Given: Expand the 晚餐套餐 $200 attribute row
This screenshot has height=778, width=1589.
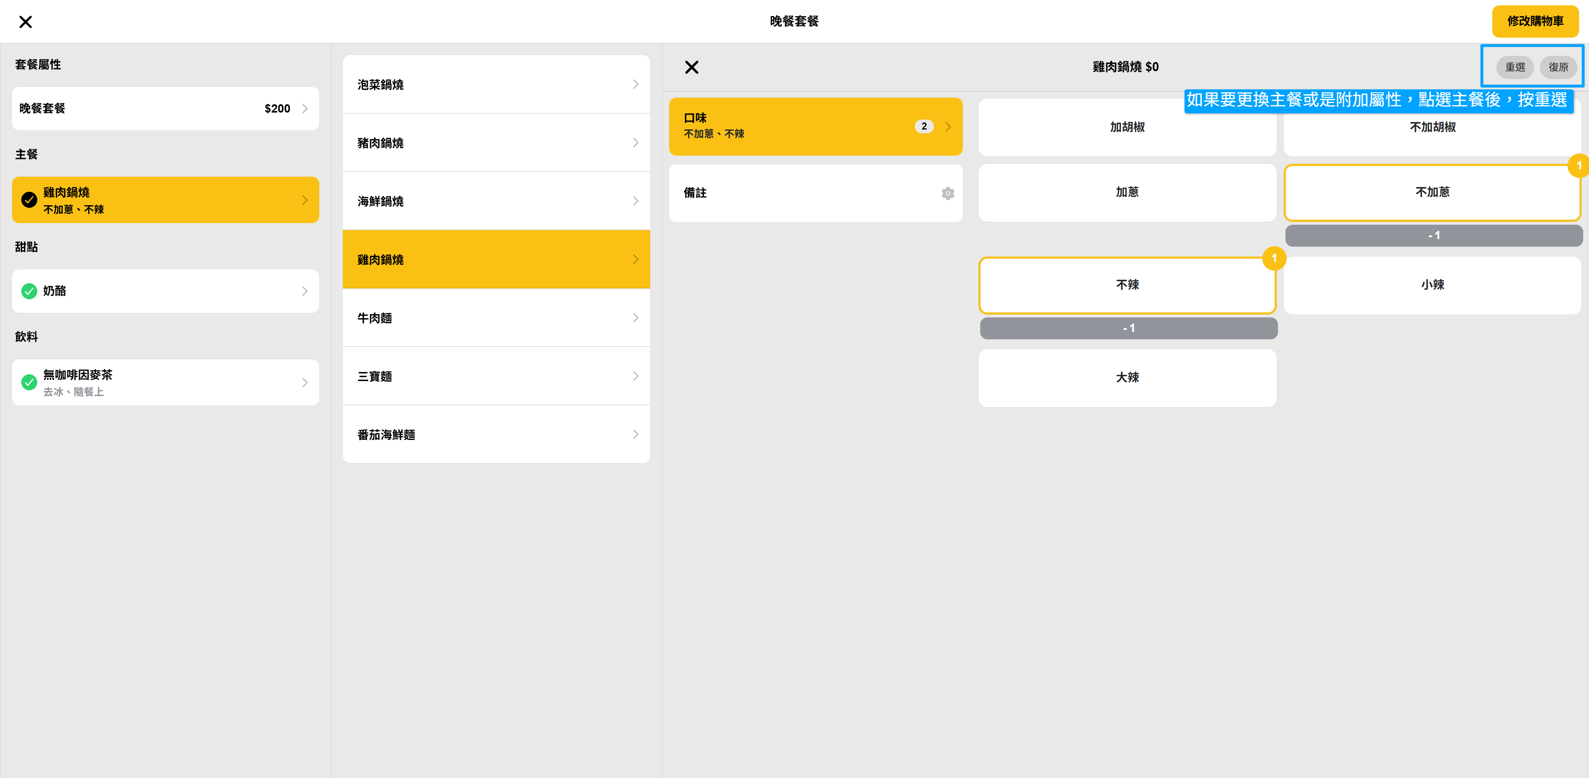Looking at the screenshot, I should coord(165,108).
